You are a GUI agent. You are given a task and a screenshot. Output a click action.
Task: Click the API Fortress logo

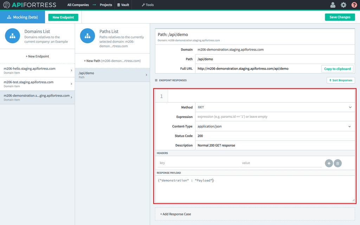[30, 5]
